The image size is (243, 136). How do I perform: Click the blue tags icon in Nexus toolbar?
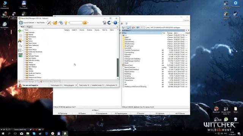pos(61,23)
